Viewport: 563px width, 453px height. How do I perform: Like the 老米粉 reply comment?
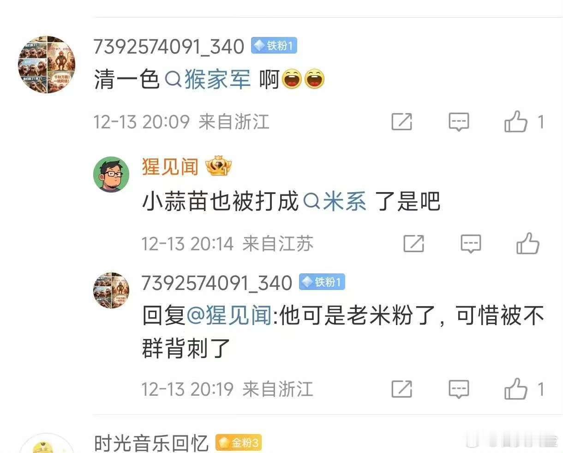point(516,389)
